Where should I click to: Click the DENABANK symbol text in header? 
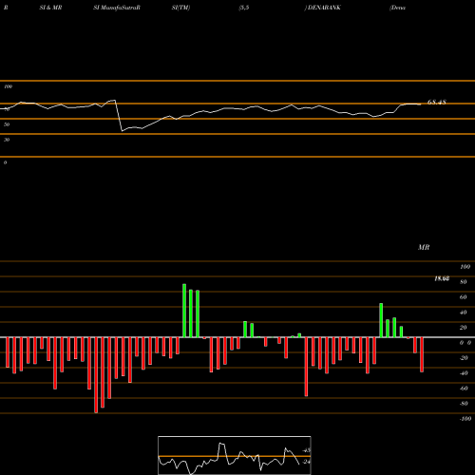pos(324,8)
